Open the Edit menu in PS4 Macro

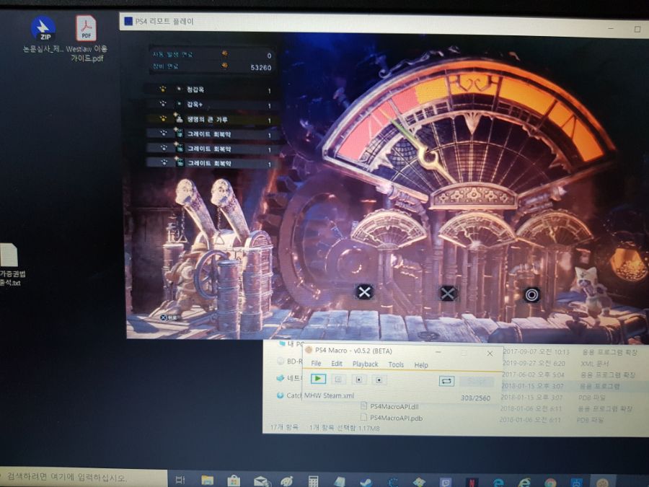click(x=337, y=363)
